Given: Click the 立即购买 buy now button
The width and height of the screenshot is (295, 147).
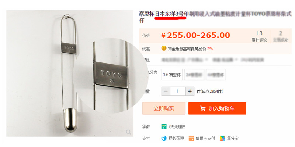Looking at the screenshot, I should tap(164, 108).
